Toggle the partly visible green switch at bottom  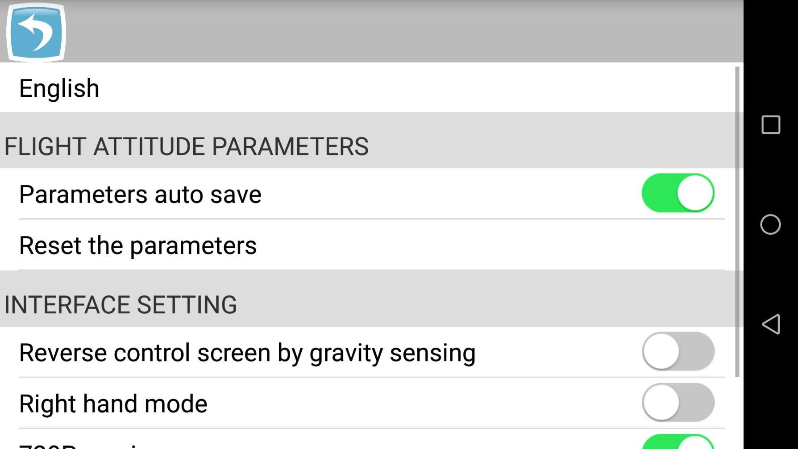tap(677, 443)
